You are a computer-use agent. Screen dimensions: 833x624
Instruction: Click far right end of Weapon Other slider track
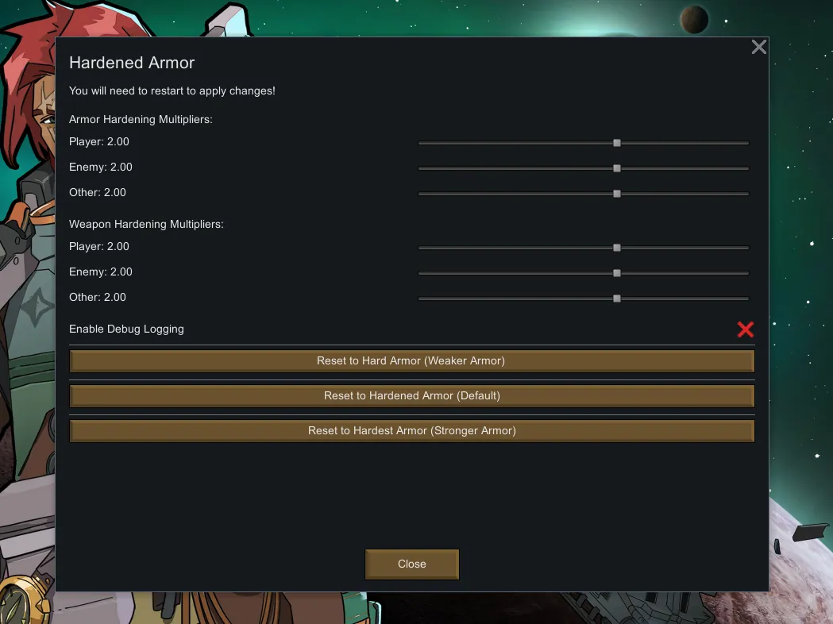pos(746,299)
